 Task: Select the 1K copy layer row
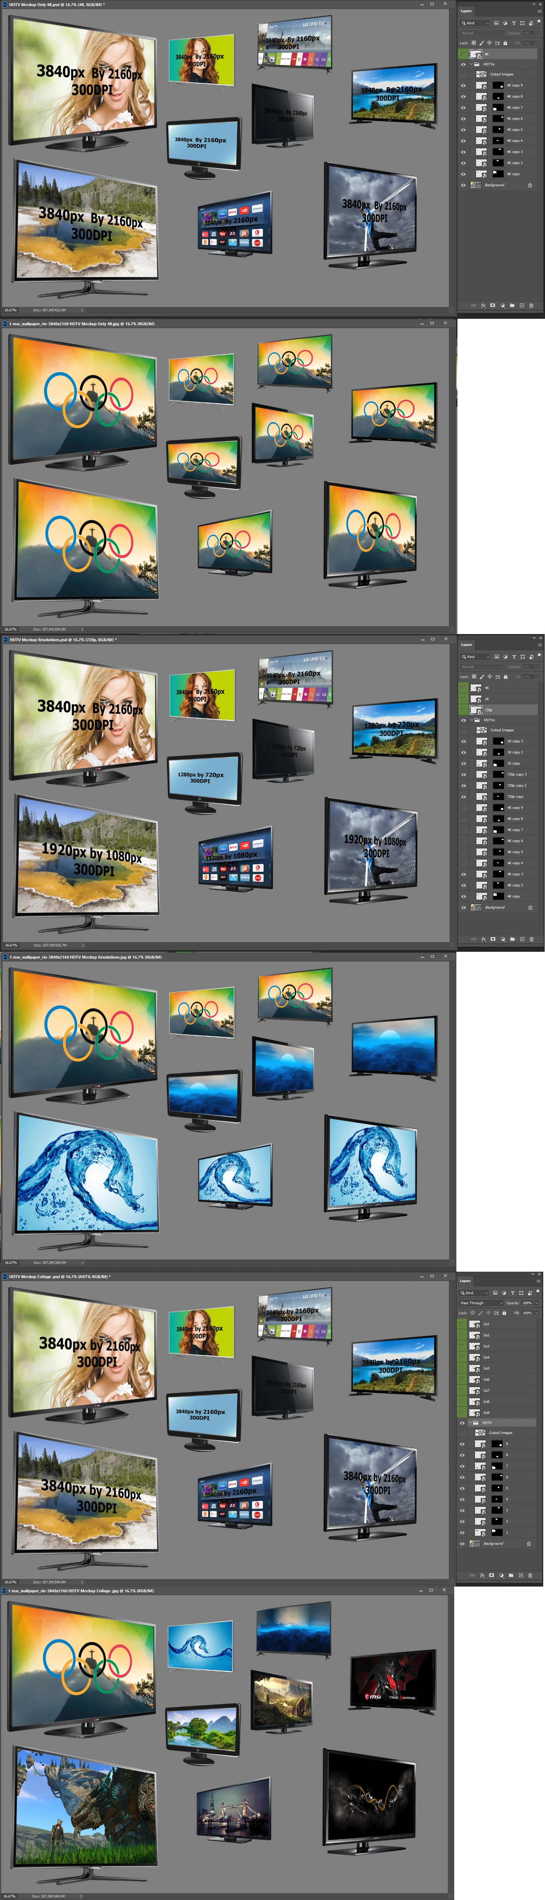point(498,763)
